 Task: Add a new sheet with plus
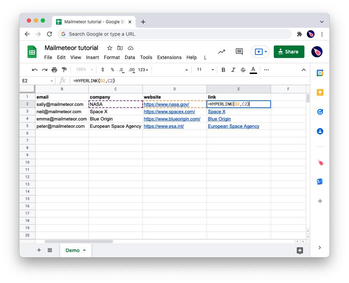[x=39, y=250]
